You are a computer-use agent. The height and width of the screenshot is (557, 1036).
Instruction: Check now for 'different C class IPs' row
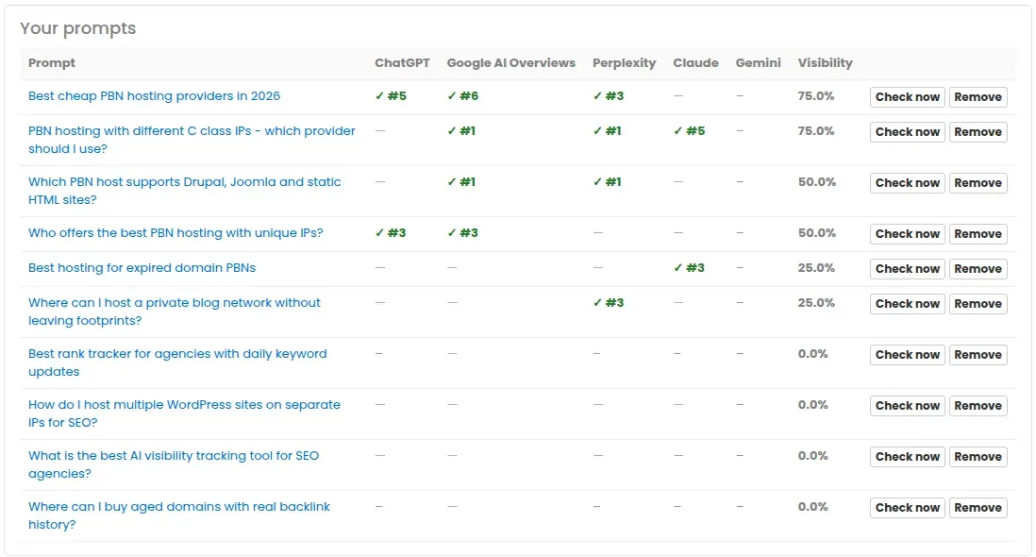[x=907, y=132]
